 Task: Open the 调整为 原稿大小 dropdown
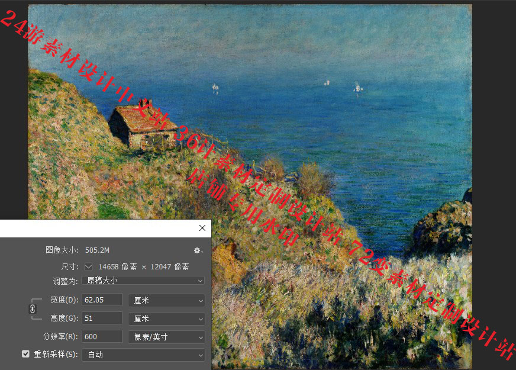[x=143, y=281]
